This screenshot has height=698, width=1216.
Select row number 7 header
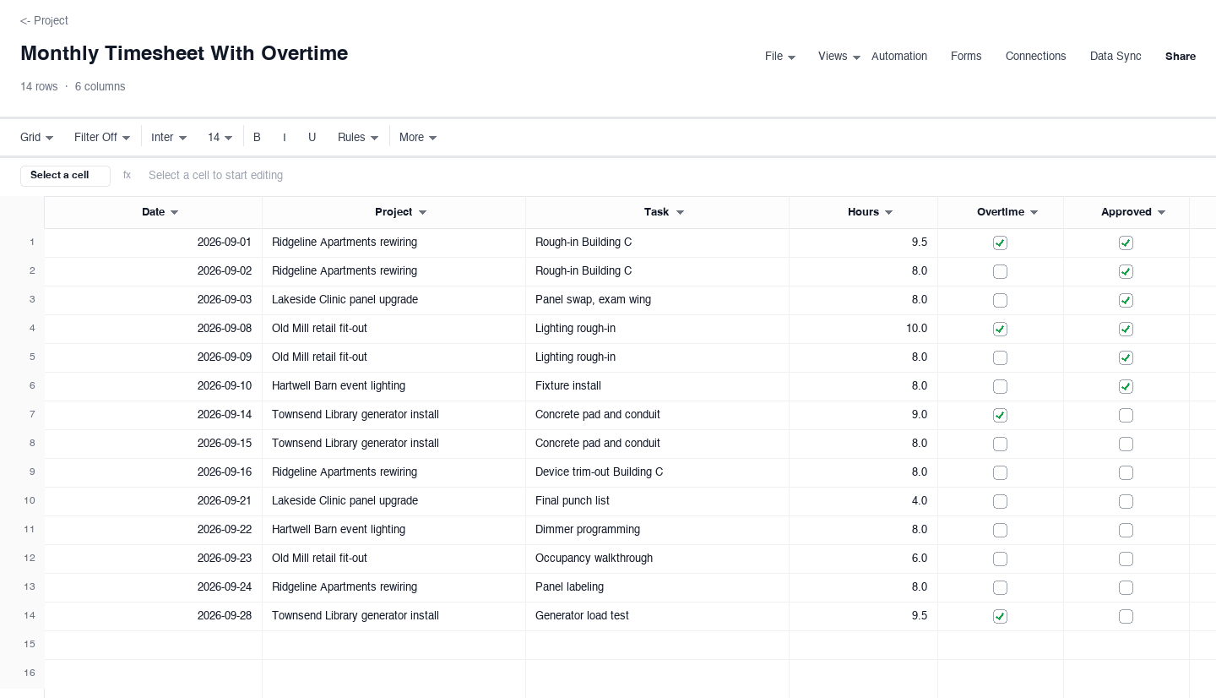(x=22, y=415)
